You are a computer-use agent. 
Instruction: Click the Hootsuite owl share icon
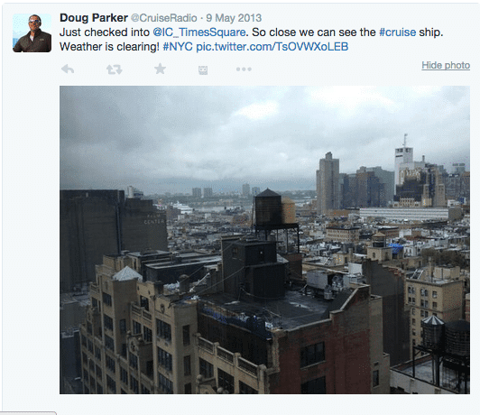(203, 70)
